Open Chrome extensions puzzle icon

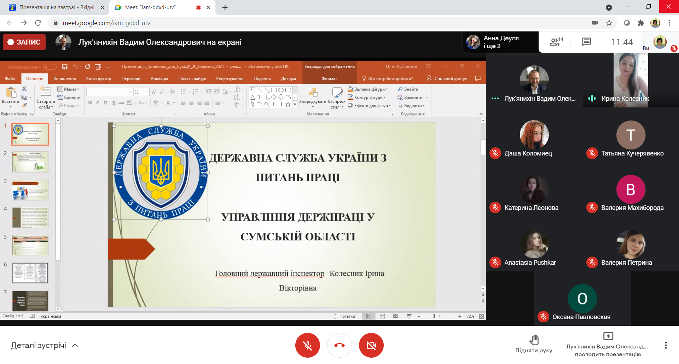pyautogui.click(x=641, y=23)
